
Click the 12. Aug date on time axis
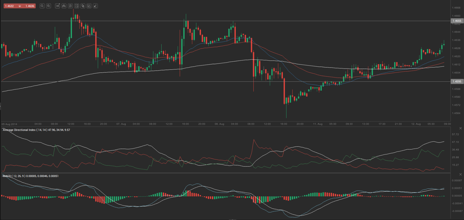[416, 124]
